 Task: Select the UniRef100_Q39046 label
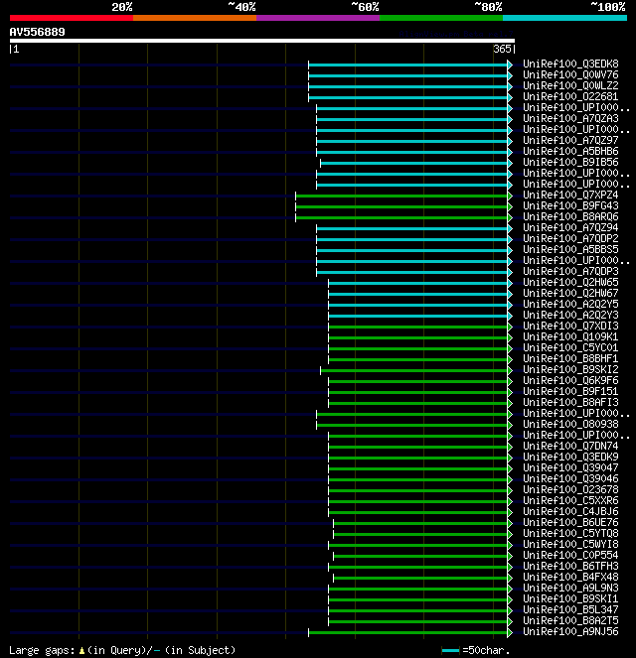tap(570, 478)
